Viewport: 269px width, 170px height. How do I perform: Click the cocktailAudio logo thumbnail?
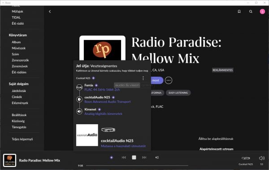(x=87, y=135)
